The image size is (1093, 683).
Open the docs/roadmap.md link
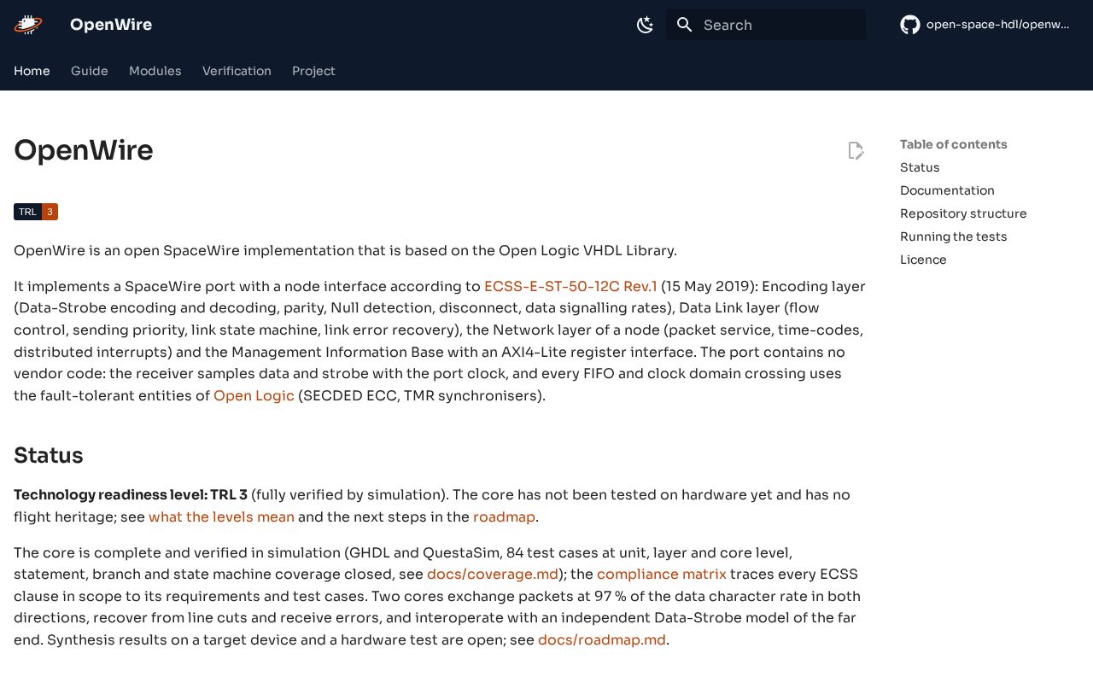(x=602, y=640)
